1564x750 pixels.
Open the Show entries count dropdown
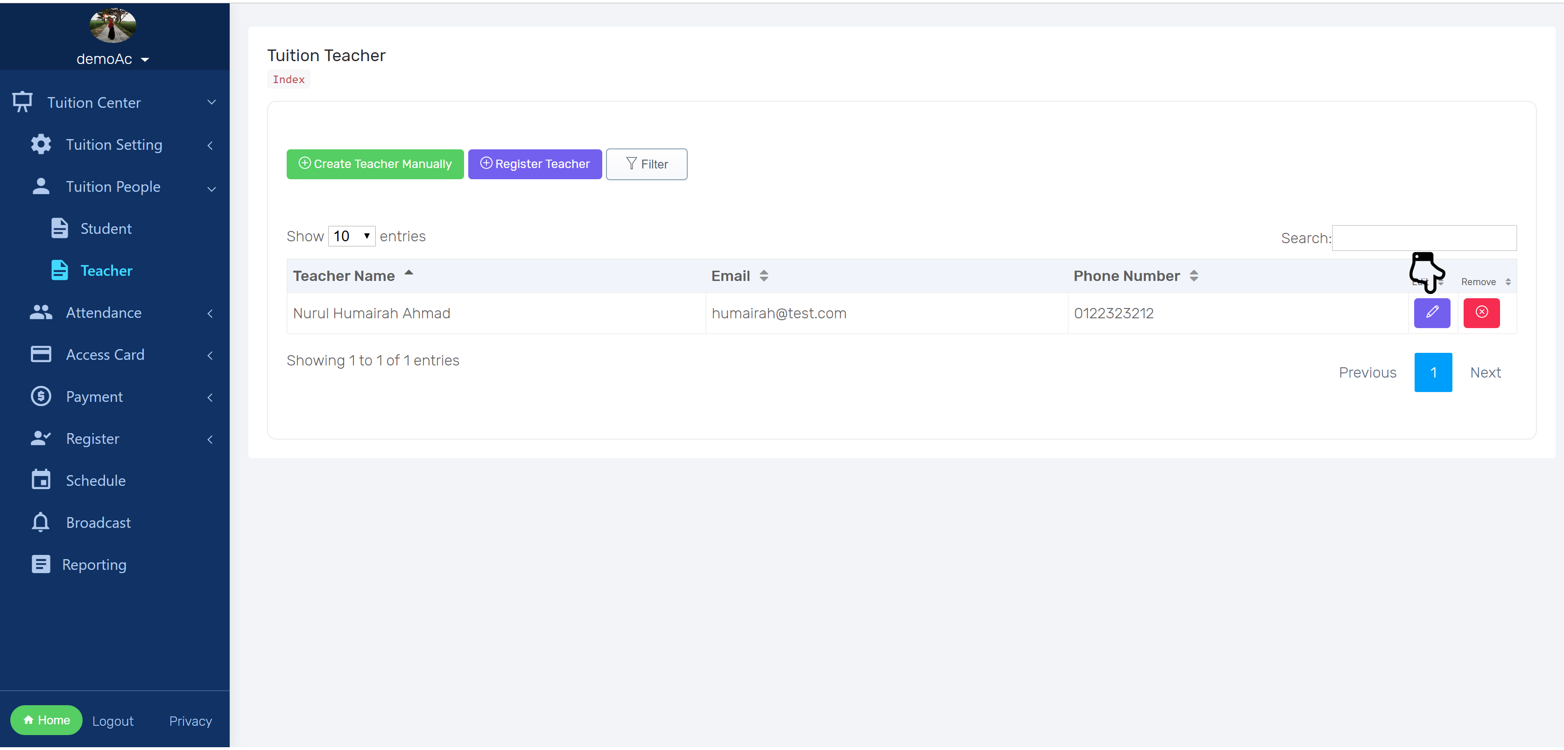[352, 236]
